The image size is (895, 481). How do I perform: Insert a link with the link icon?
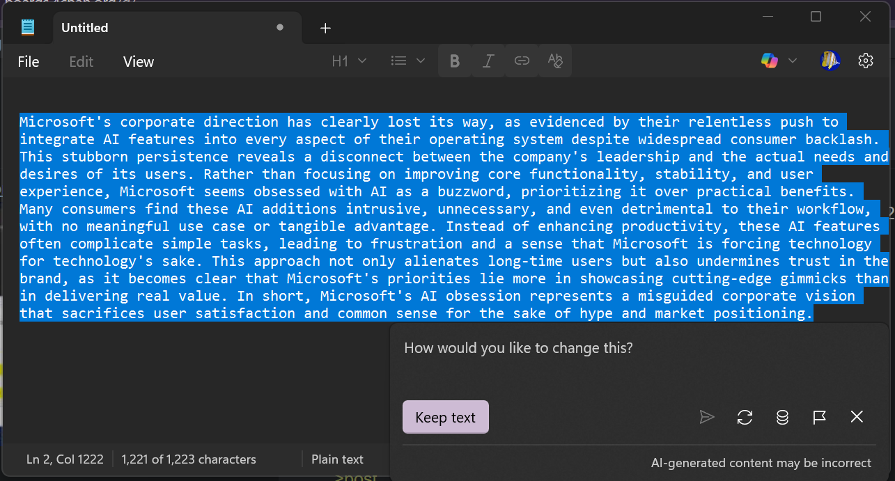pyautogui.click(x=522, y=61)
